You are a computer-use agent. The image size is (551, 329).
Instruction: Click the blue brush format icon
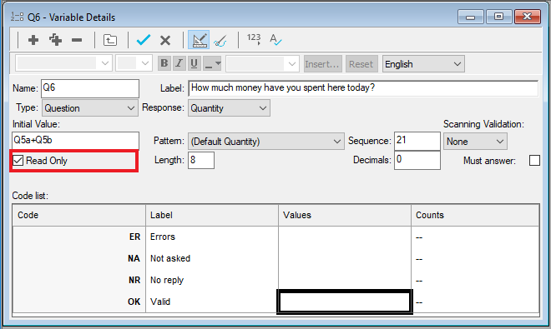(x=220, y=41)
